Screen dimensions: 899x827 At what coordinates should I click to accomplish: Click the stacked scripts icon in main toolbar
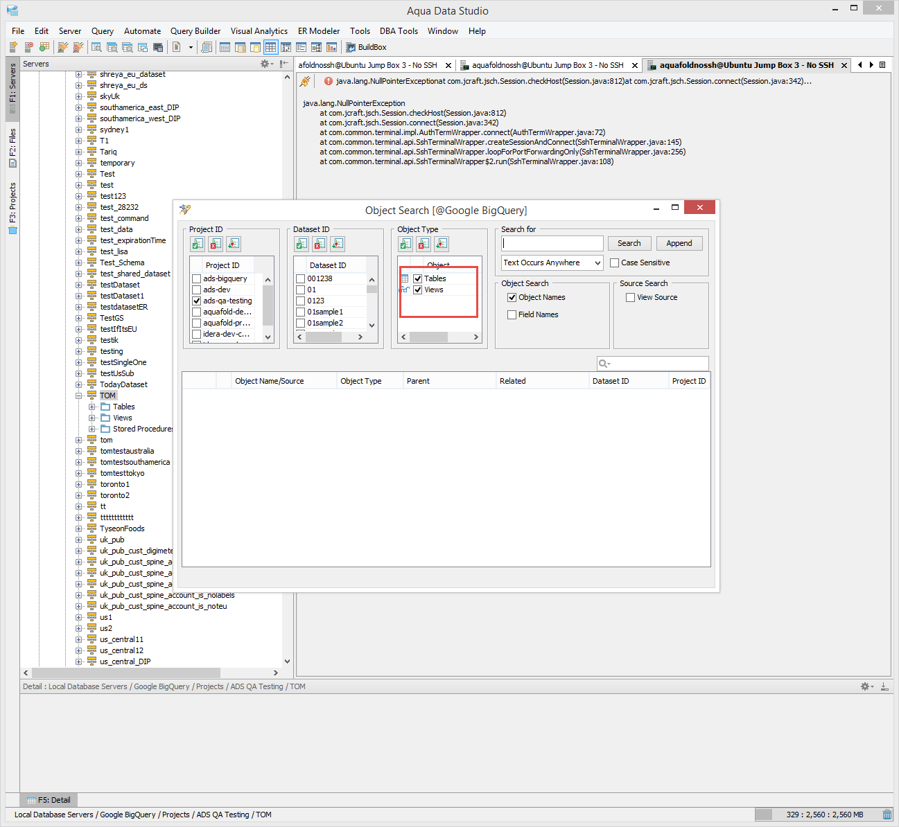[x=207, y=47]
